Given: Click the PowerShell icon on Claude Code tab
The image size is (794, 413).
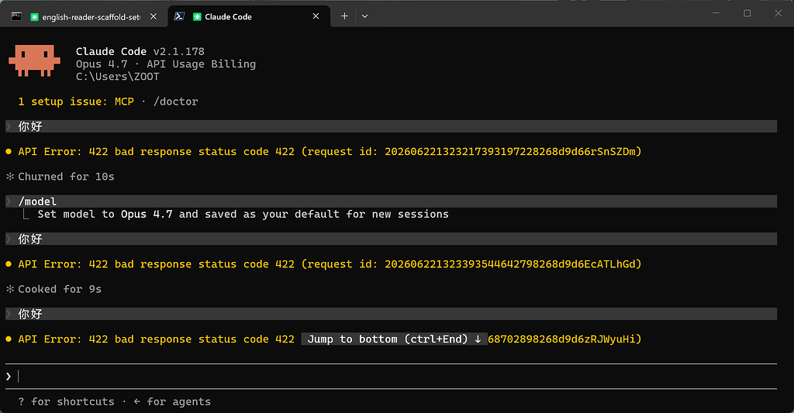Looking at the screenshot, I should click(179, 17).
